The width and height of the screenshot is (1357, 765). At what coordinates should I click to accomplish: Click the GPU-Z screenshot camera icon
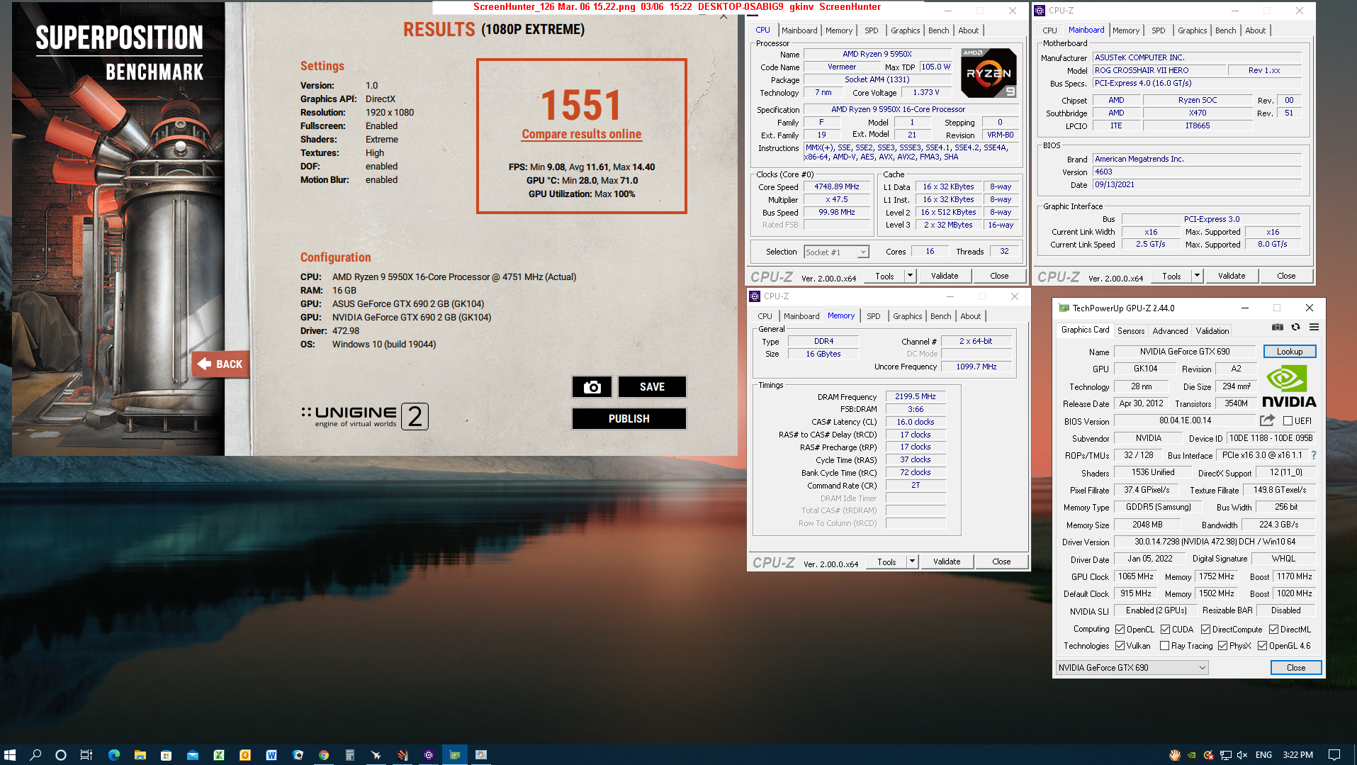(1277, 327)
